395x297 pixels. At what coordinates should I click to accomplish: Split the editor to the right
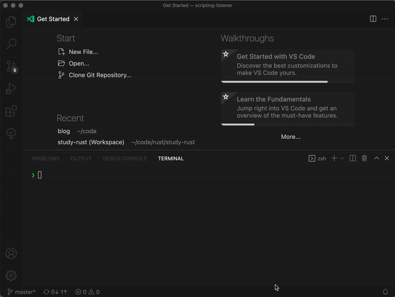click(x=373, y=19)
